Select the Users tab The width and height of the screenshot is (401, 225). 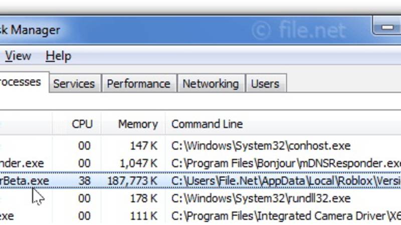click(x=265, y=83)
